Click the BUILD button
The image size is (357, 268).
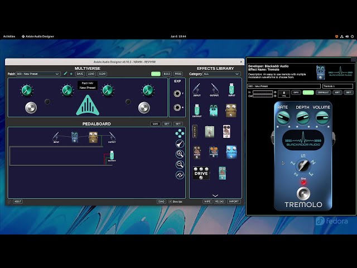tap(167, 74)
